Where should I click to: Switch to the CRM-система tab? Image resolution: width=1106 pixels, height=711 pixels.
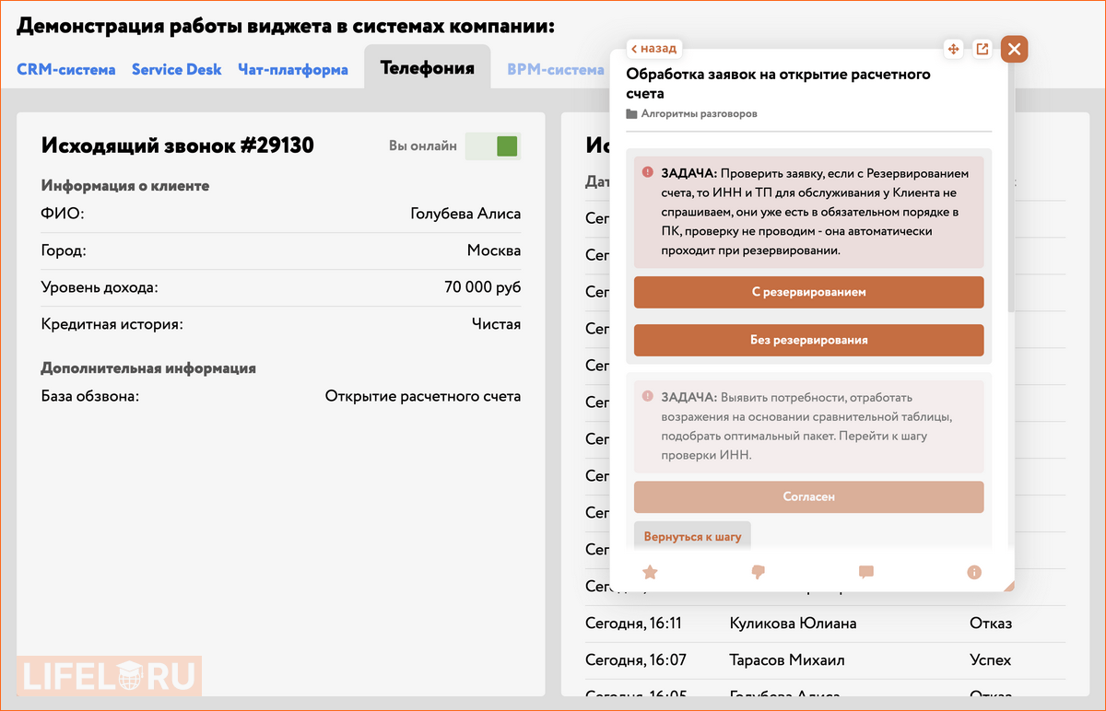65,69
